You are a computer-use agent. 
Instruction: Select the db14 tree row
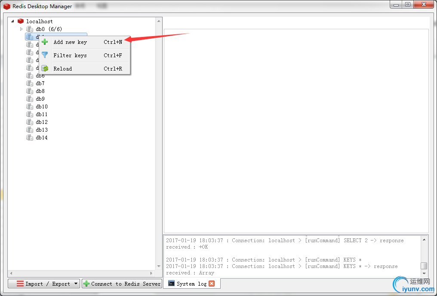pos(42,137)
